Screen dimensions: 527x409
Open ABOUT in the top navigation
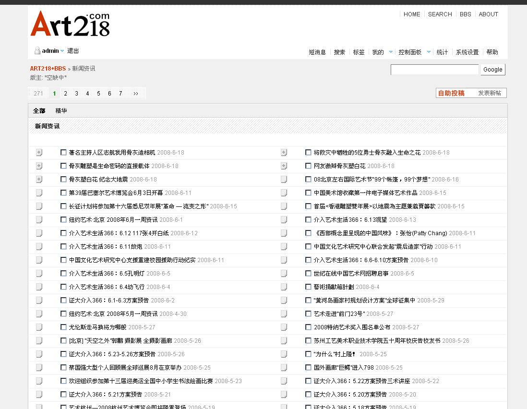point(488,14)
